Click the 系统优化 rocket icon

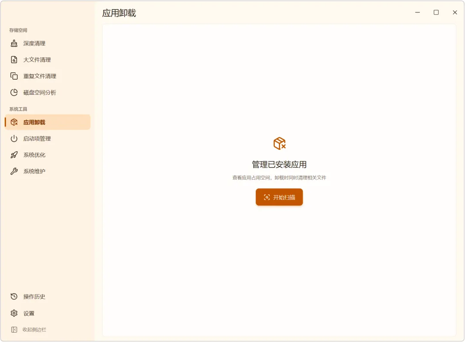click(14, 155)
